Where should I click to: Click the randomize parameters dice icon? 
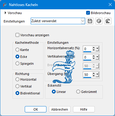[99, 21]
